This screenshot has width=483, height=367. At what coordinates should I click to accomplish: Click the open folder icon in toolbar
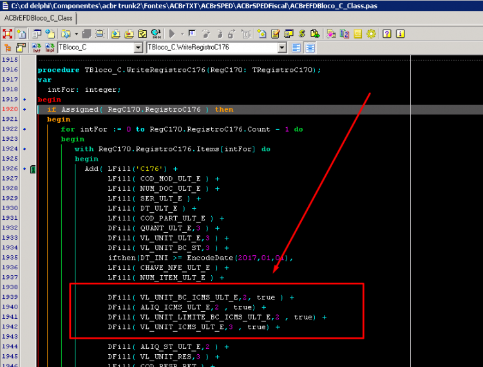click(x=66, y=34)
